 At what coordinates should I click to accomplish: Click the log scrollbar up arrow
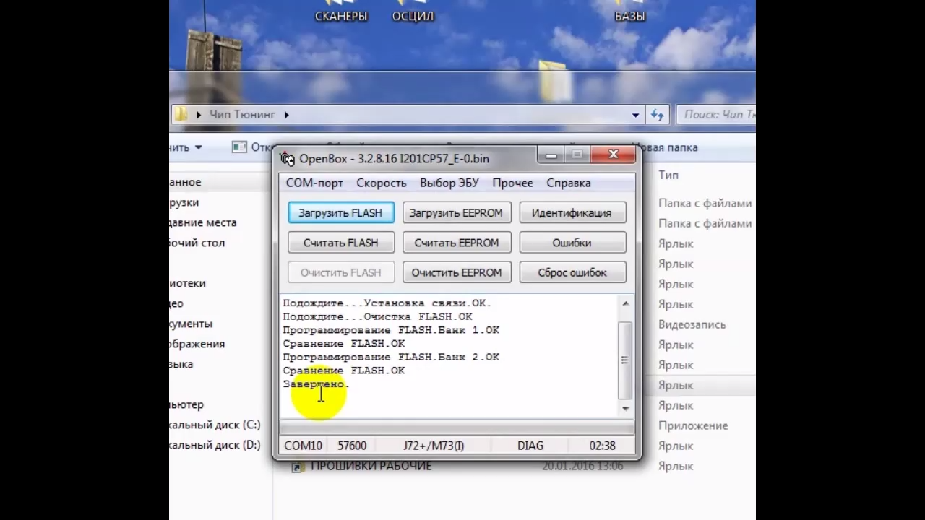point(625,303)
